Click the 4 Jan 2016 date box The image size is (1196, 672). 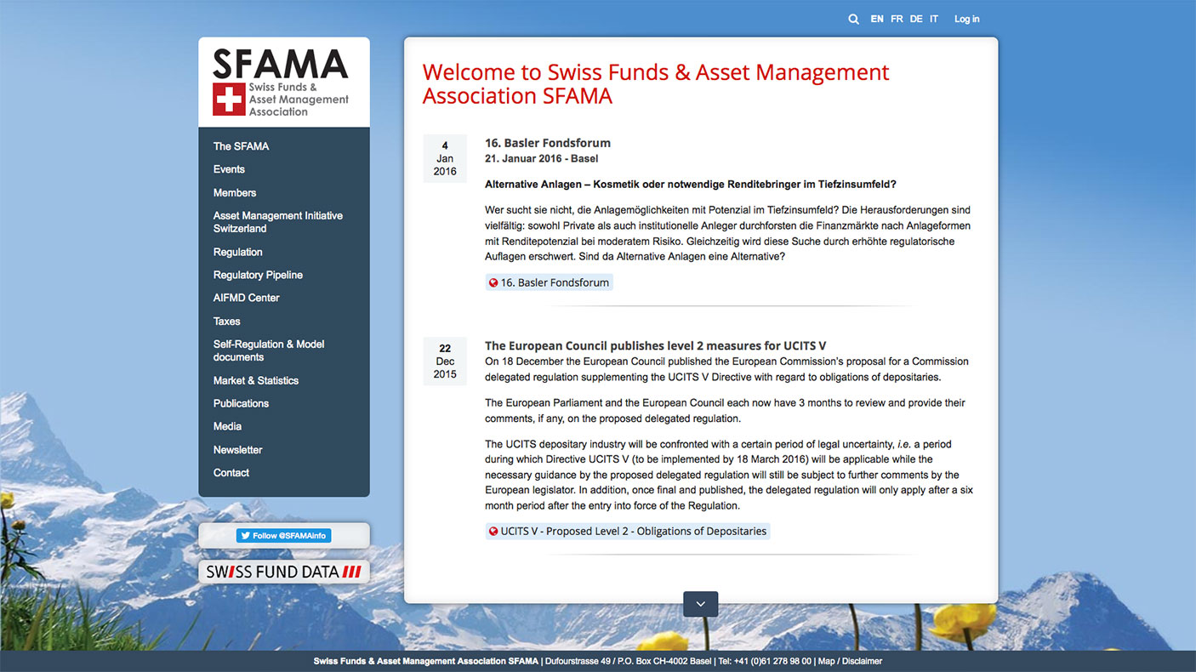pos(445,158)
